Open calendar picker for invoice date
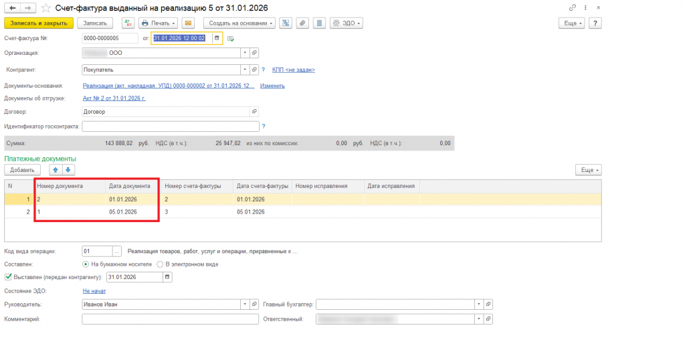This screenshot has height=356, width=685. tap(217, 38)
